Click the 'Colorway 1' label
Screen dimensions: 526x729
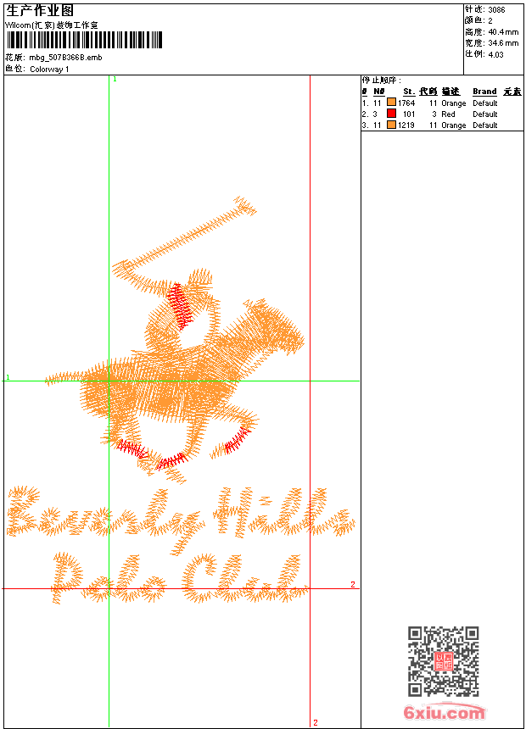(49, 70)
